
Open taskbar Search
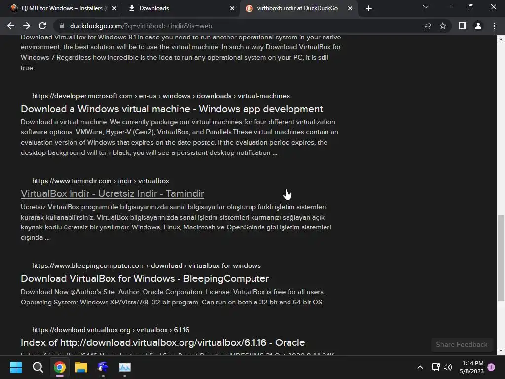click(x=37, y=367)
